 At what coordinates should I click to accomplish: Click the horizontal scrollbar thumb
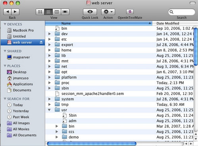click(92, 144)
